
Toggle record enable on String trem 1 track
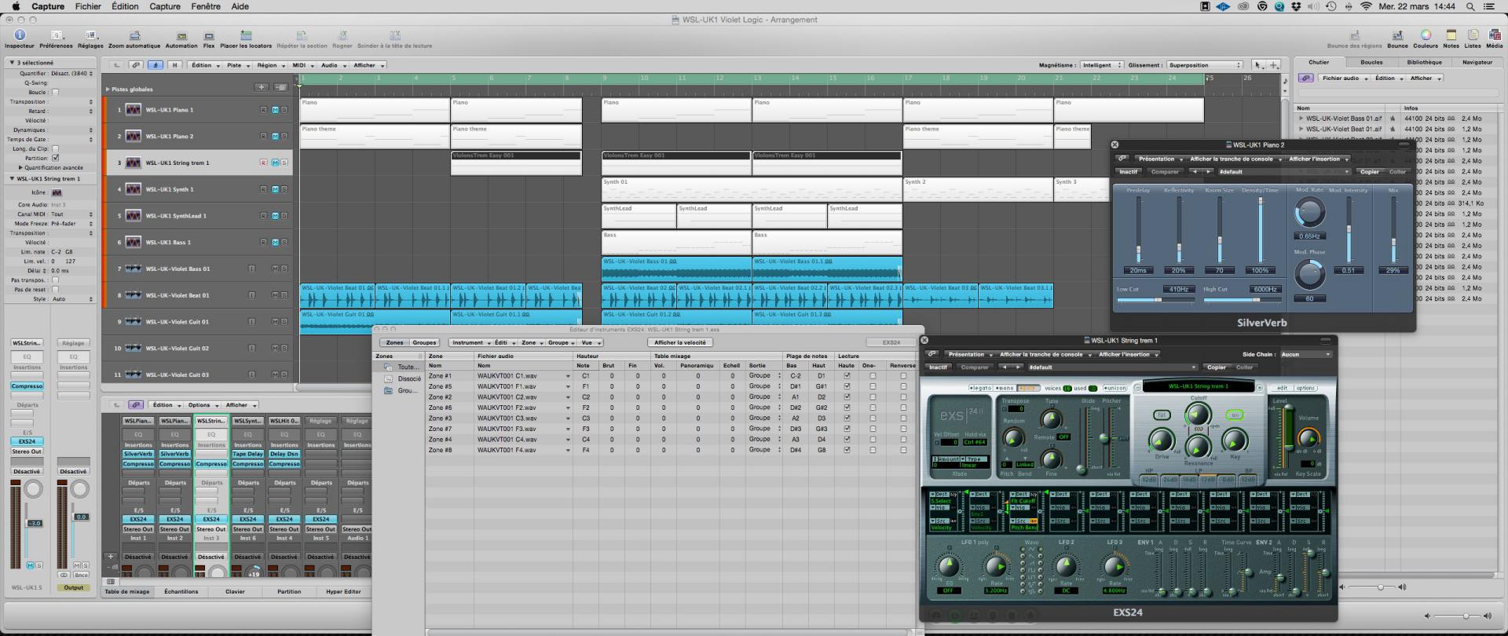click(x=263, y=163)
